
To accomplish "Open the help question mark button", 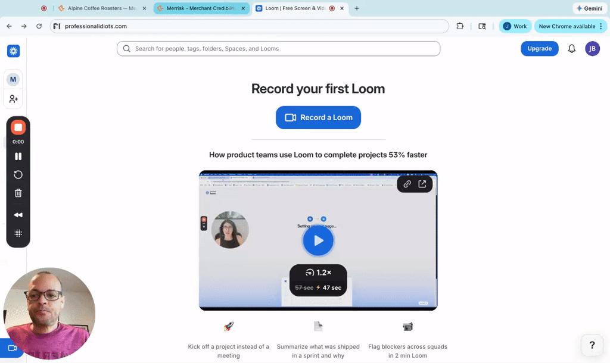I will 592,345.
